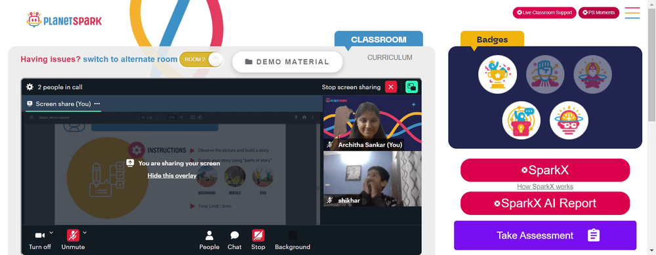656x255 pixels.
Task: Click the PlanetSpark logo
Action: click(64, 20)
